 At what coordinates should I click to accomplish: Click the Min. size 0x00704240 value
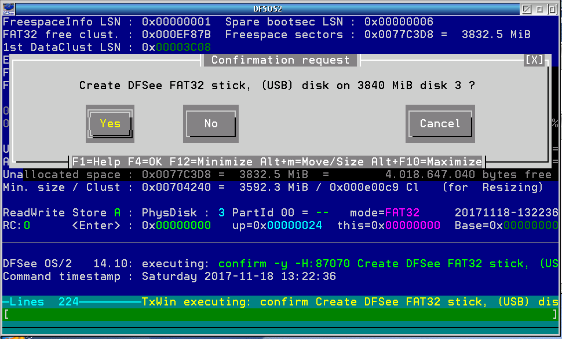tap(176, 187)
